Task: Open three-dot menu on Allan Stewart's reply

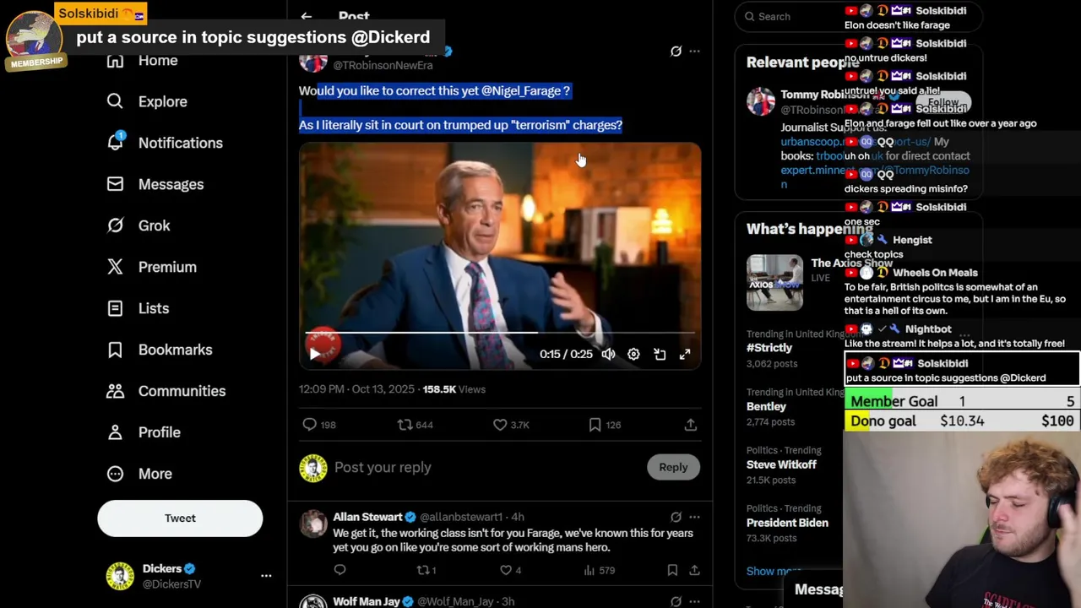Action: tap(694, 517)
